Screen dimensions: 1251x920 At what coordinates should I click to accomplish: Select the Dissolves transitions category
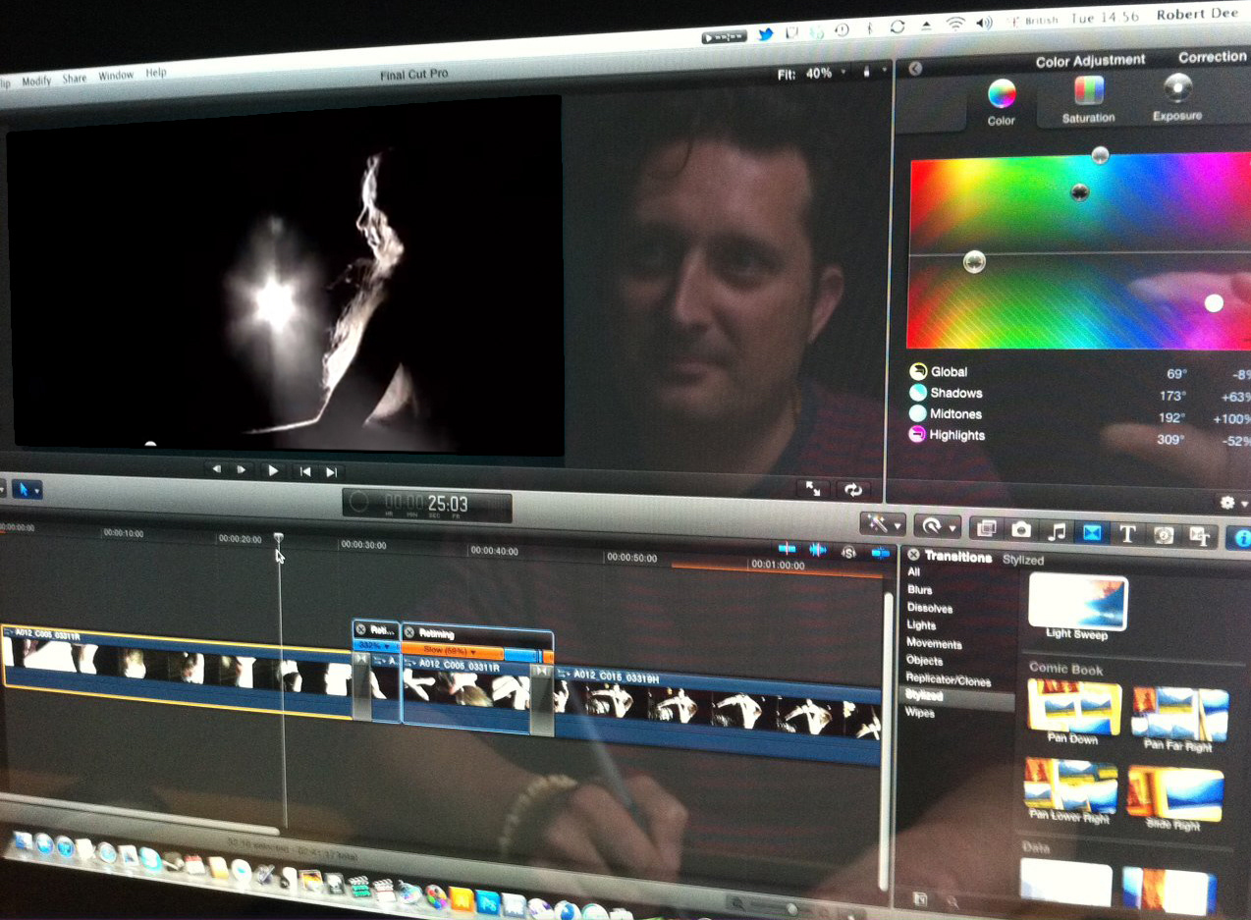(929, 607)
